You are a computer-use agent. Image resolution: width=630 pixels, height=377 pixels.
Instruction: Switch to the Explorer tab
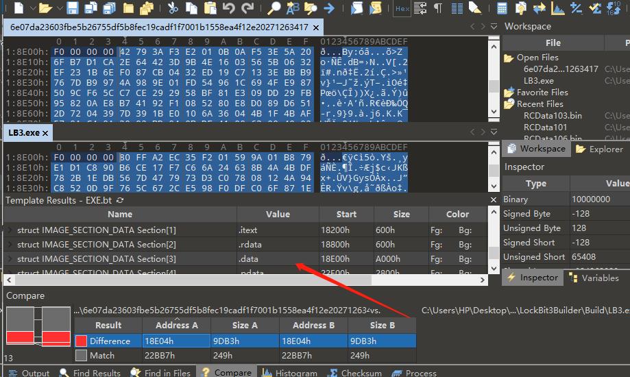pos(599,149)
